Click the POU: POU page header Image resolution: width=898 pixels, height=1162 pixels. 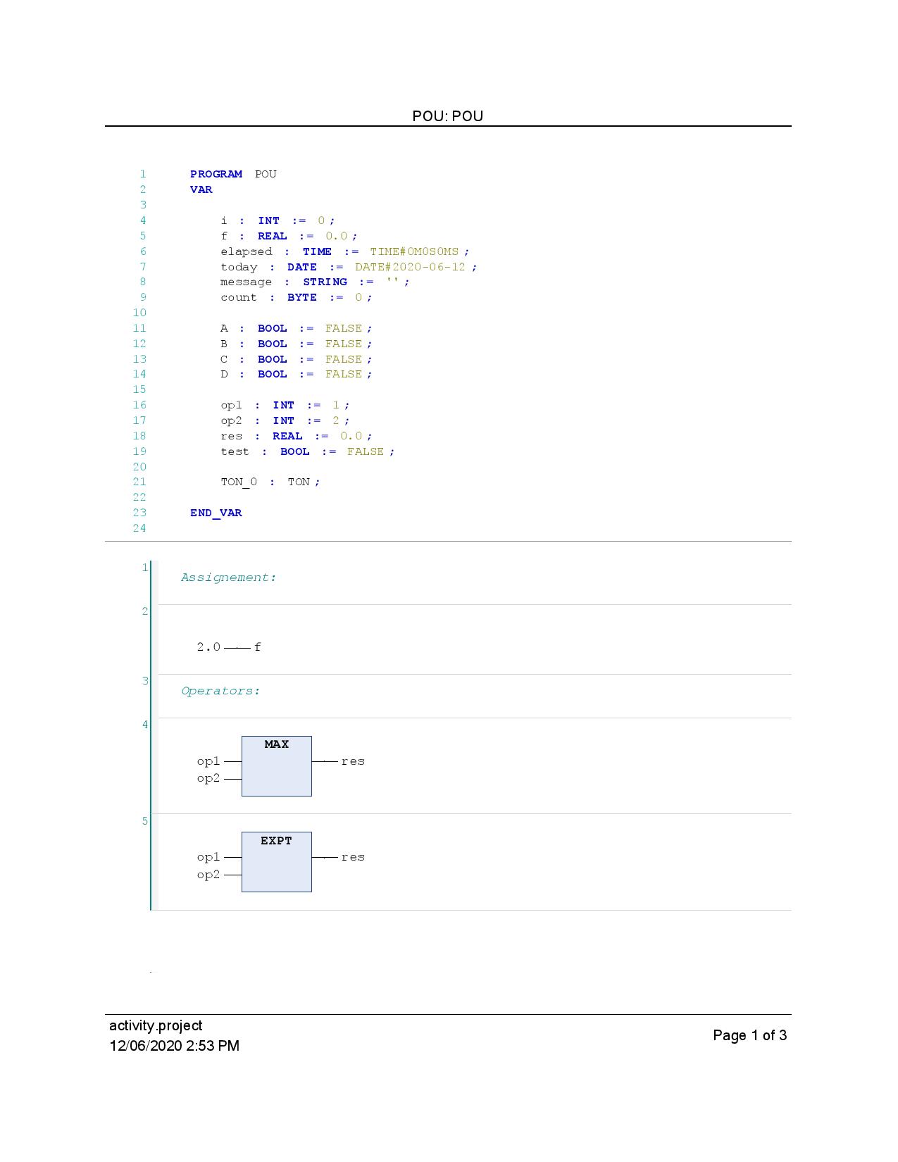click(448, 116)
